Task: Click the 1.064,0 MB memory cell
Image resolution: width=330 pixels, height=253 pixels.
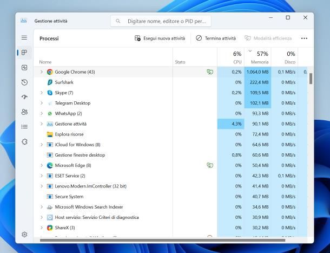Action: [x=258, y=72]
